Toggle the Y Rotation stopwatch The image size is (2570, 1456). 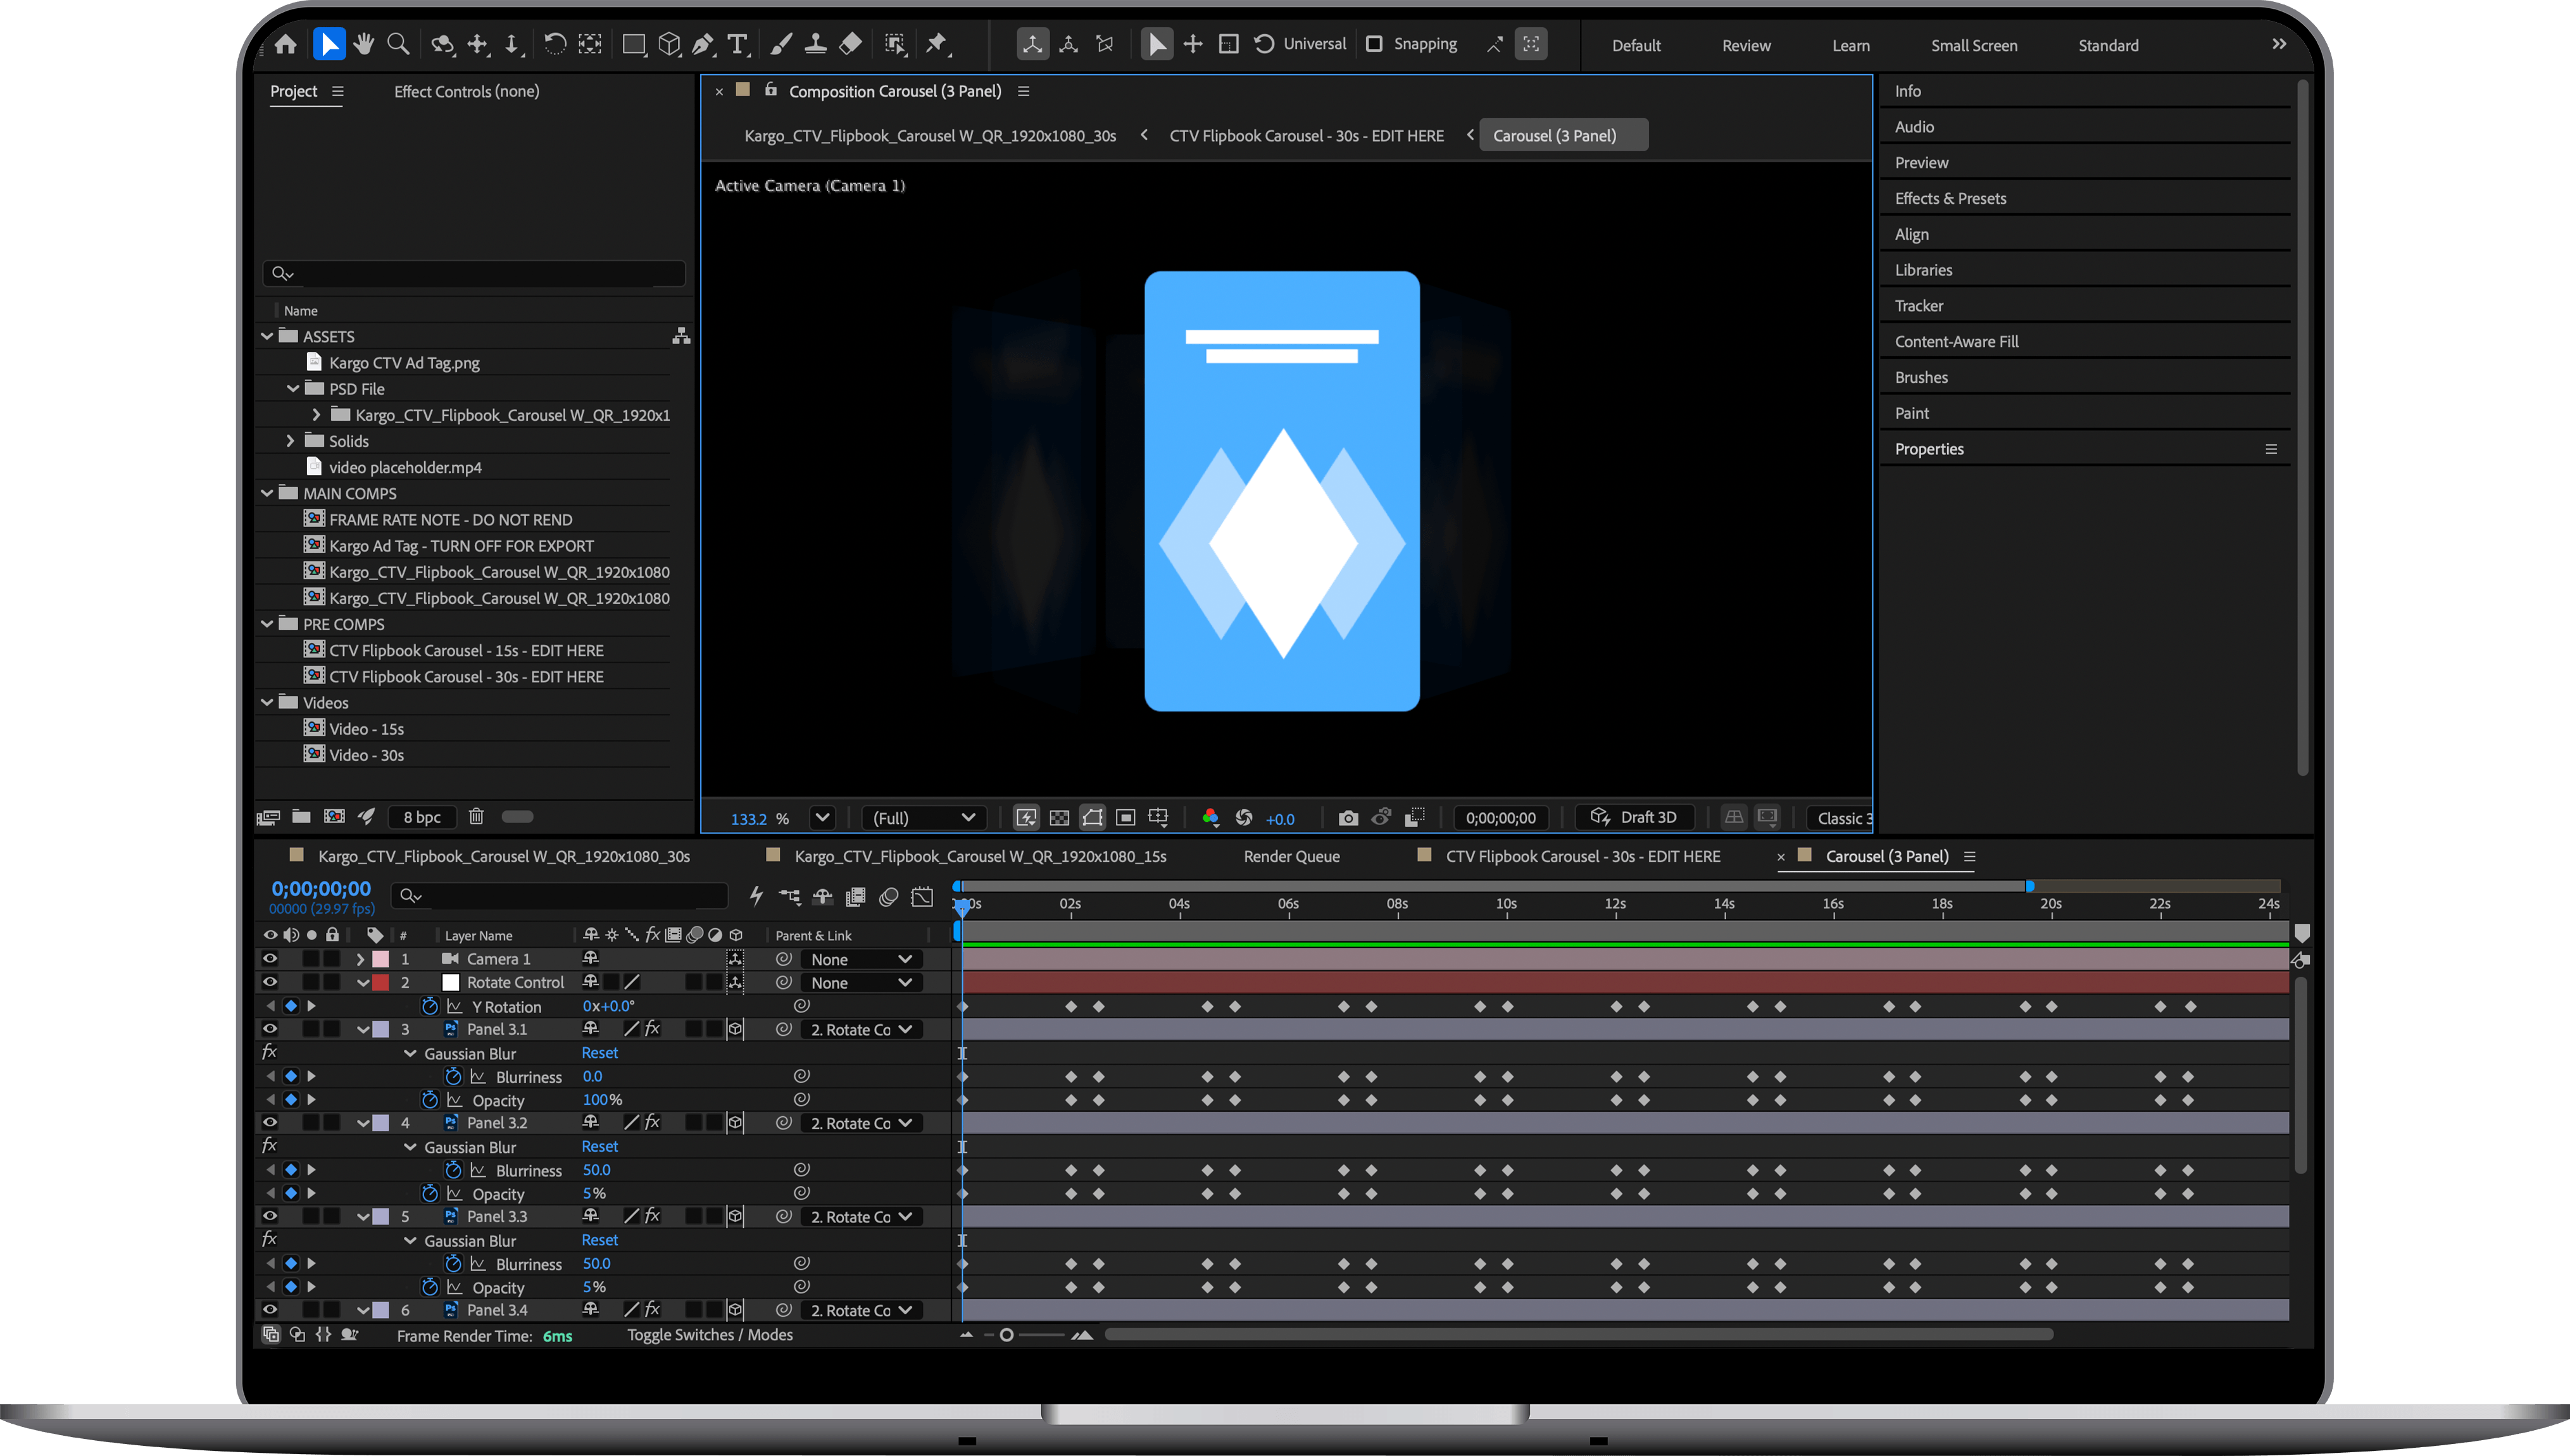(429, 1006)
